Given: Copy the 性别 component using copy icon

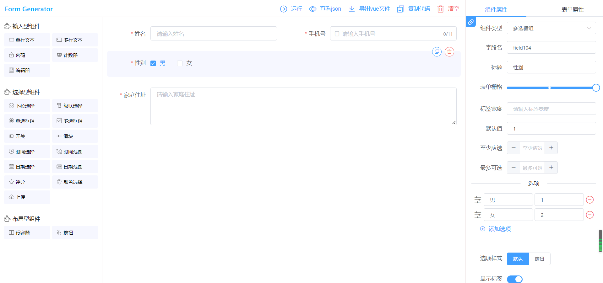Looking at the screenshot, I should 437,52.
